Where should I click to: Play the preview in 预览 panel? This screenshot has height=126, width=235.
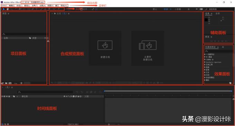point(219,41)
